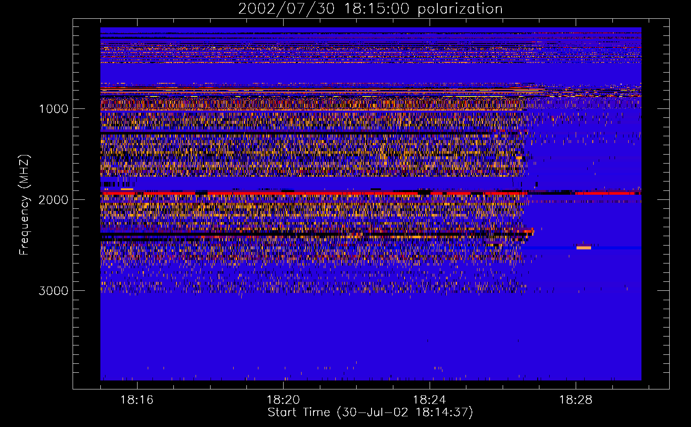Click the 18:24 time tick label
The height and width of the screenshot is (427, 691).
click(x=429, y=400)
